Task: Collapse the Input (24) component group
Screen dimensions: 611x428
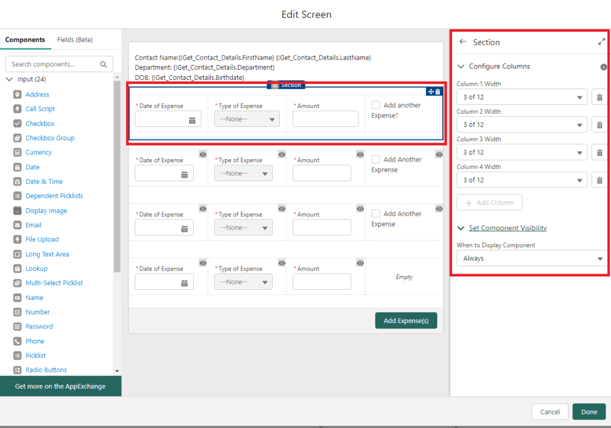Action: [10, 79]
